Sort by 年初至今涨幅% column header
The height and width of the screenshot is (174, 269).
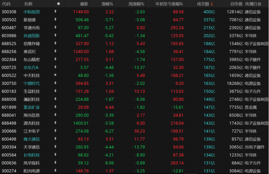point(169,4)
